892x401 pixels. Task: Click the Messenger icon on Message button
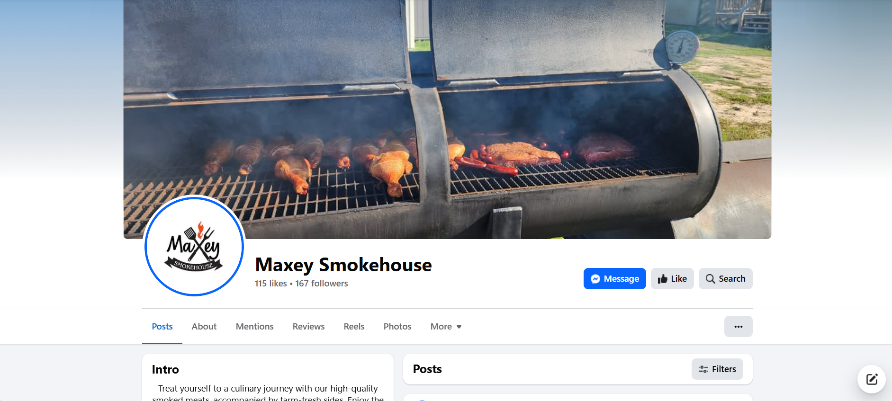pos(595,279)
